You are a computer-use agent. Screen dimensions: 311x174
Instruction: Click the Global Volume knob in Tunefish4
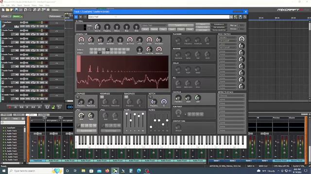point(97,27)
